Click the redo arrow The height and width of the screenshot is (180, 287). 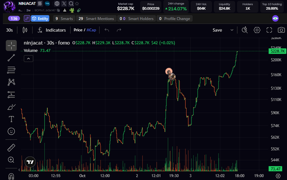click(x=119, y=30)
